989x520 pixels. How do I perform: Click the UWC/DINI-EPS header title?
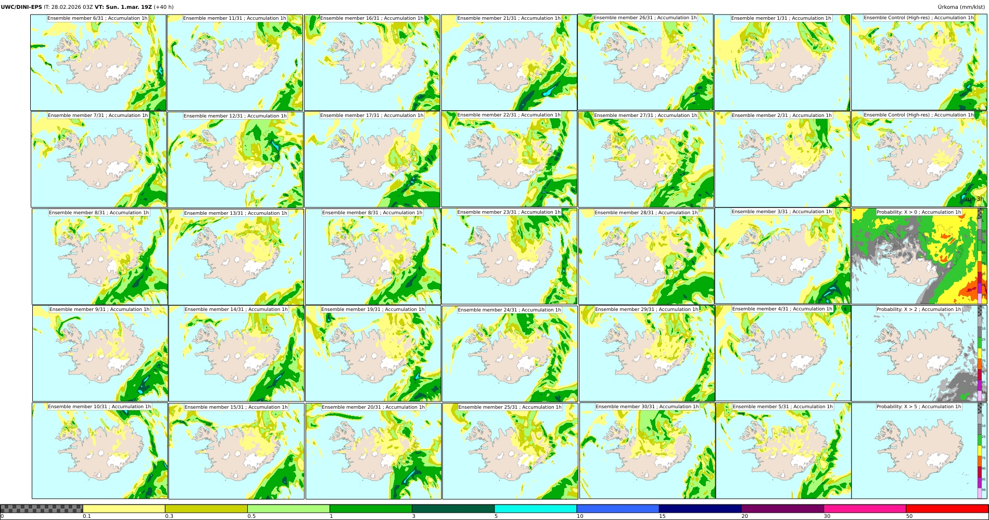pyautogui.click(x=21, y=7)
